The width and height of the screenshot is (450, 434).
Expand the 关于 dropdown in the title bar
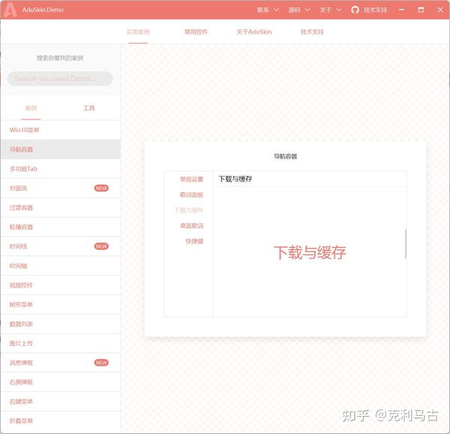330,10
